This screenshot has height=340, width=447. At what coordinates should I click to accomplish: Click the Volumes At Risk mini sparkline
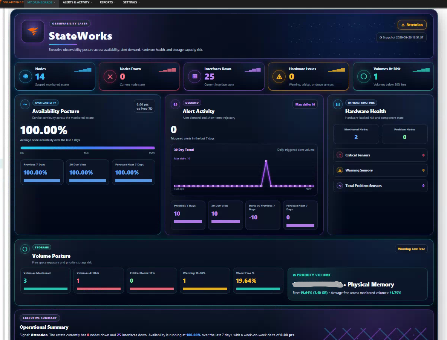click(421, 70)
